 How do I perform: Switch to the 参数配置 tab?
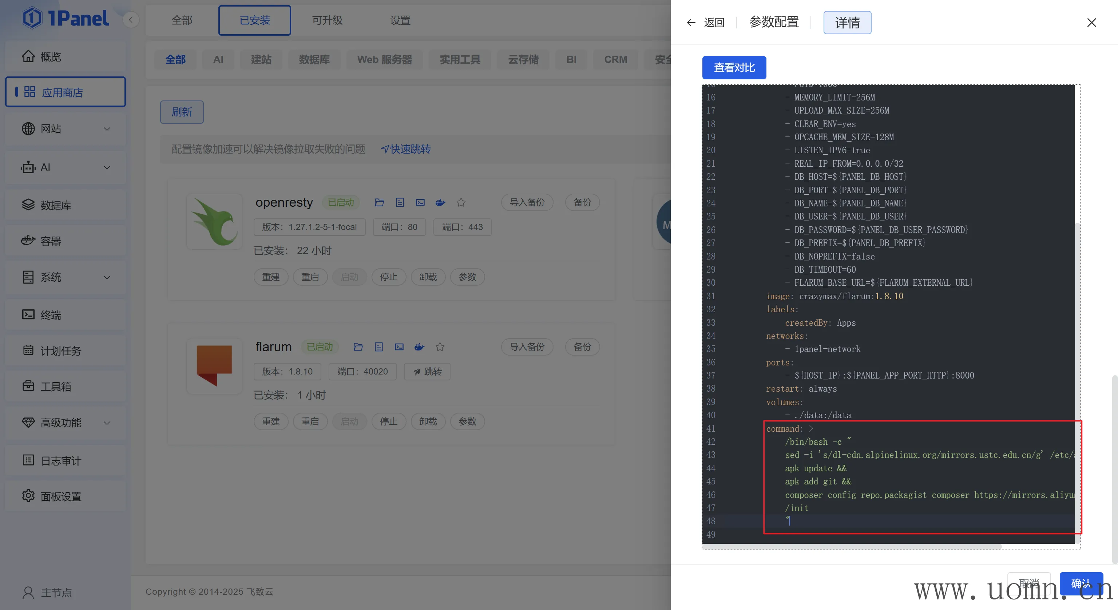coord(774,23)
